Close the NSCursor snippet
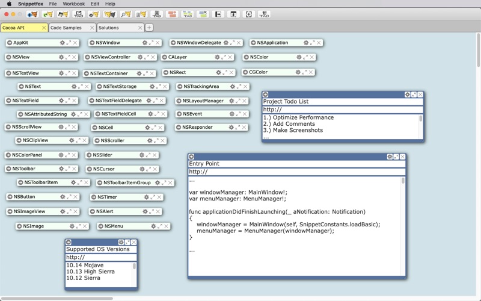Viewport: 481px width, 301px height. point(155,169)
